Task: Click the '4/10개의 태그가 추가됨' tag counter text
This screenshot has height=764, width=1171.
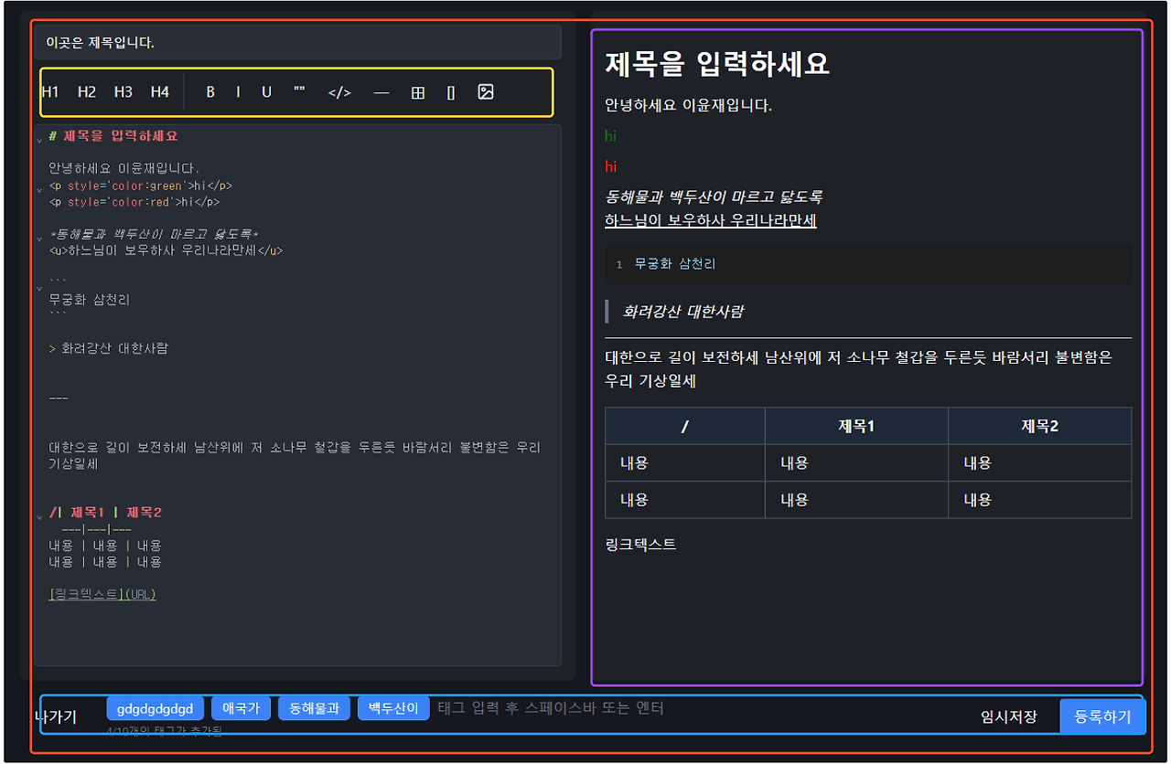Action: [x=165, y=731]
